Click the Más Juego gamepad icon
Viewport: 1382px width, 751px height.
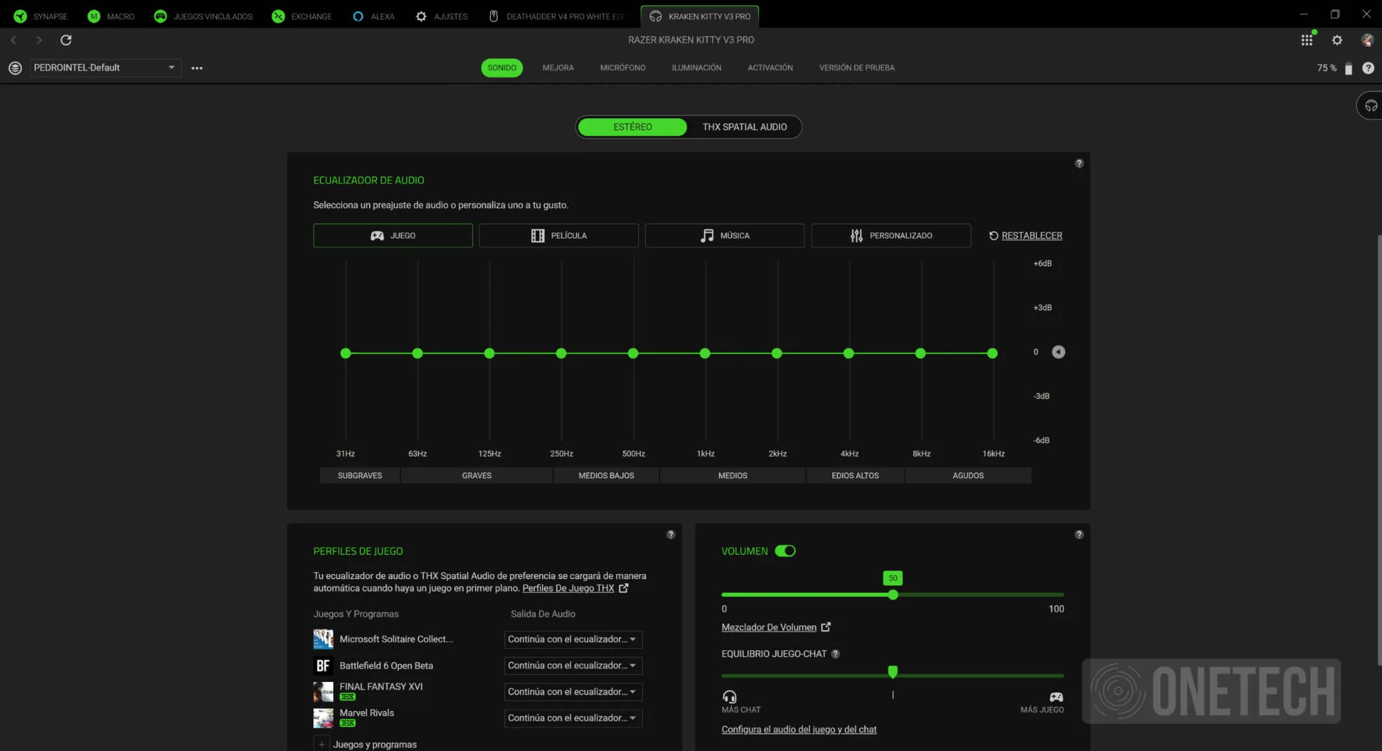click(1056, 697)
